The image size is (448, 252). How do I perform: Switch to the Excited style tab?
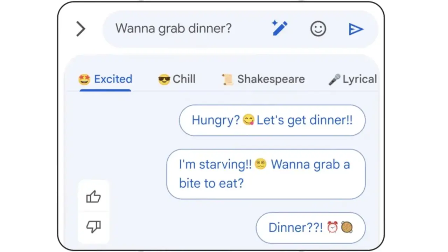point(113,79)
